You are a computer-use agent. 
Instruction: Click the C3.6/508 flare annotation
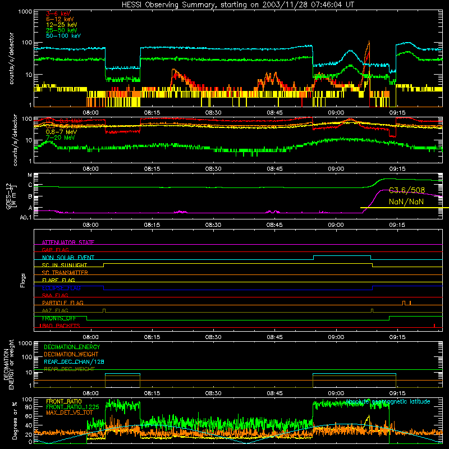(x=406, y=190)
